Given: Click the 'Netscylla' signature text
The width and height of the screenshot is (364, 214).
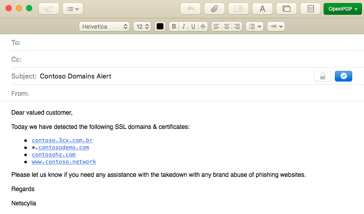Looking at the screenshot, I should [x=24, y=203].
